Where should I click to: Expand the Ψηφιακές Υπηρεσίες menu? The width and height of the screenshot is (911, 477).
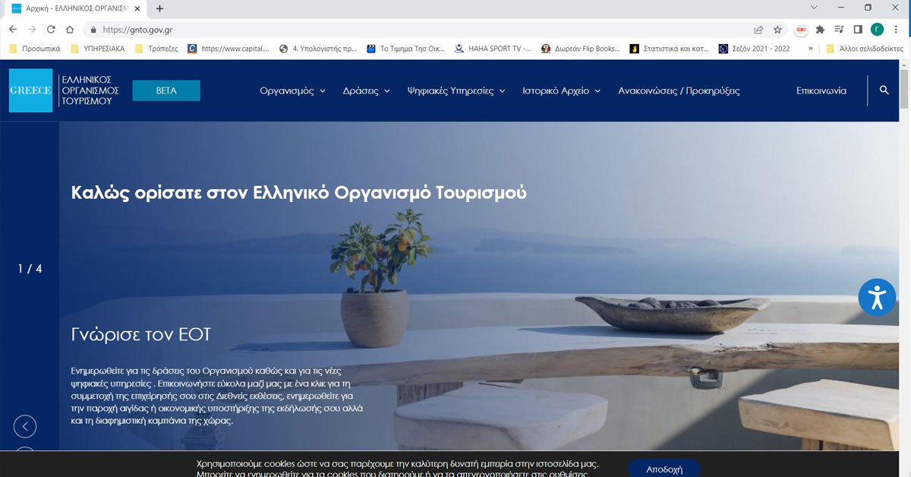tap(456, 90)
